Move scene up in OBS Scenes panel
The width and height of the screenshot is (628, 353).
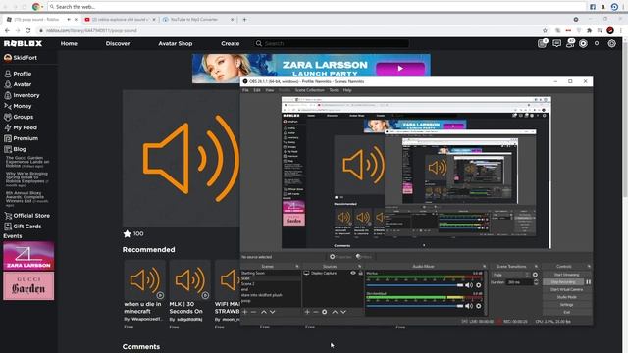[x=264, y=312]
